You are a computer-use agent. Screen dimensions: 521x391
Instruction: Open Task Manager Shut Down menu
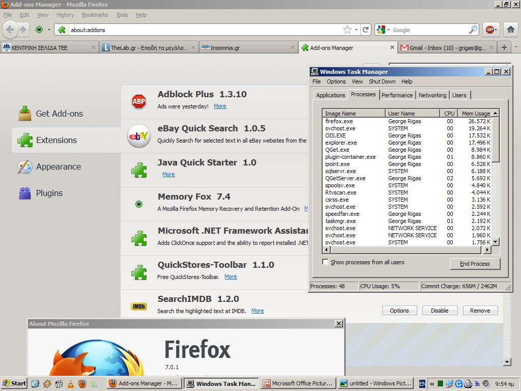pos(382,81)
